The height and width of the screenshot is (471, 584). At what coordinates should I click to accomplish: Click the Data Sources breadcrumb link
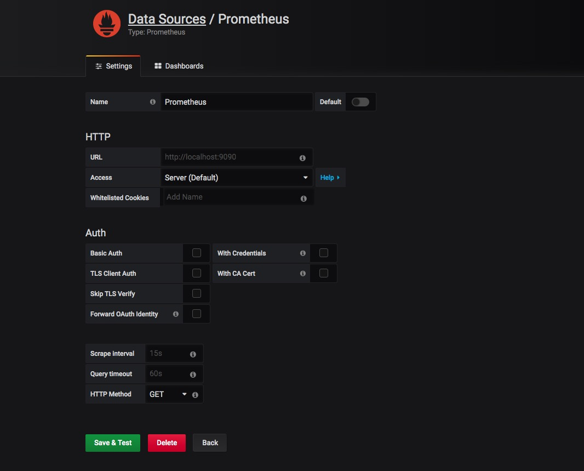click(167, 19)
